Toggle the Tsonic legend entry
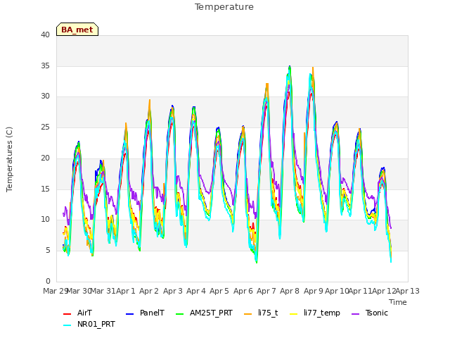The image size is (450, 338). 370,313
